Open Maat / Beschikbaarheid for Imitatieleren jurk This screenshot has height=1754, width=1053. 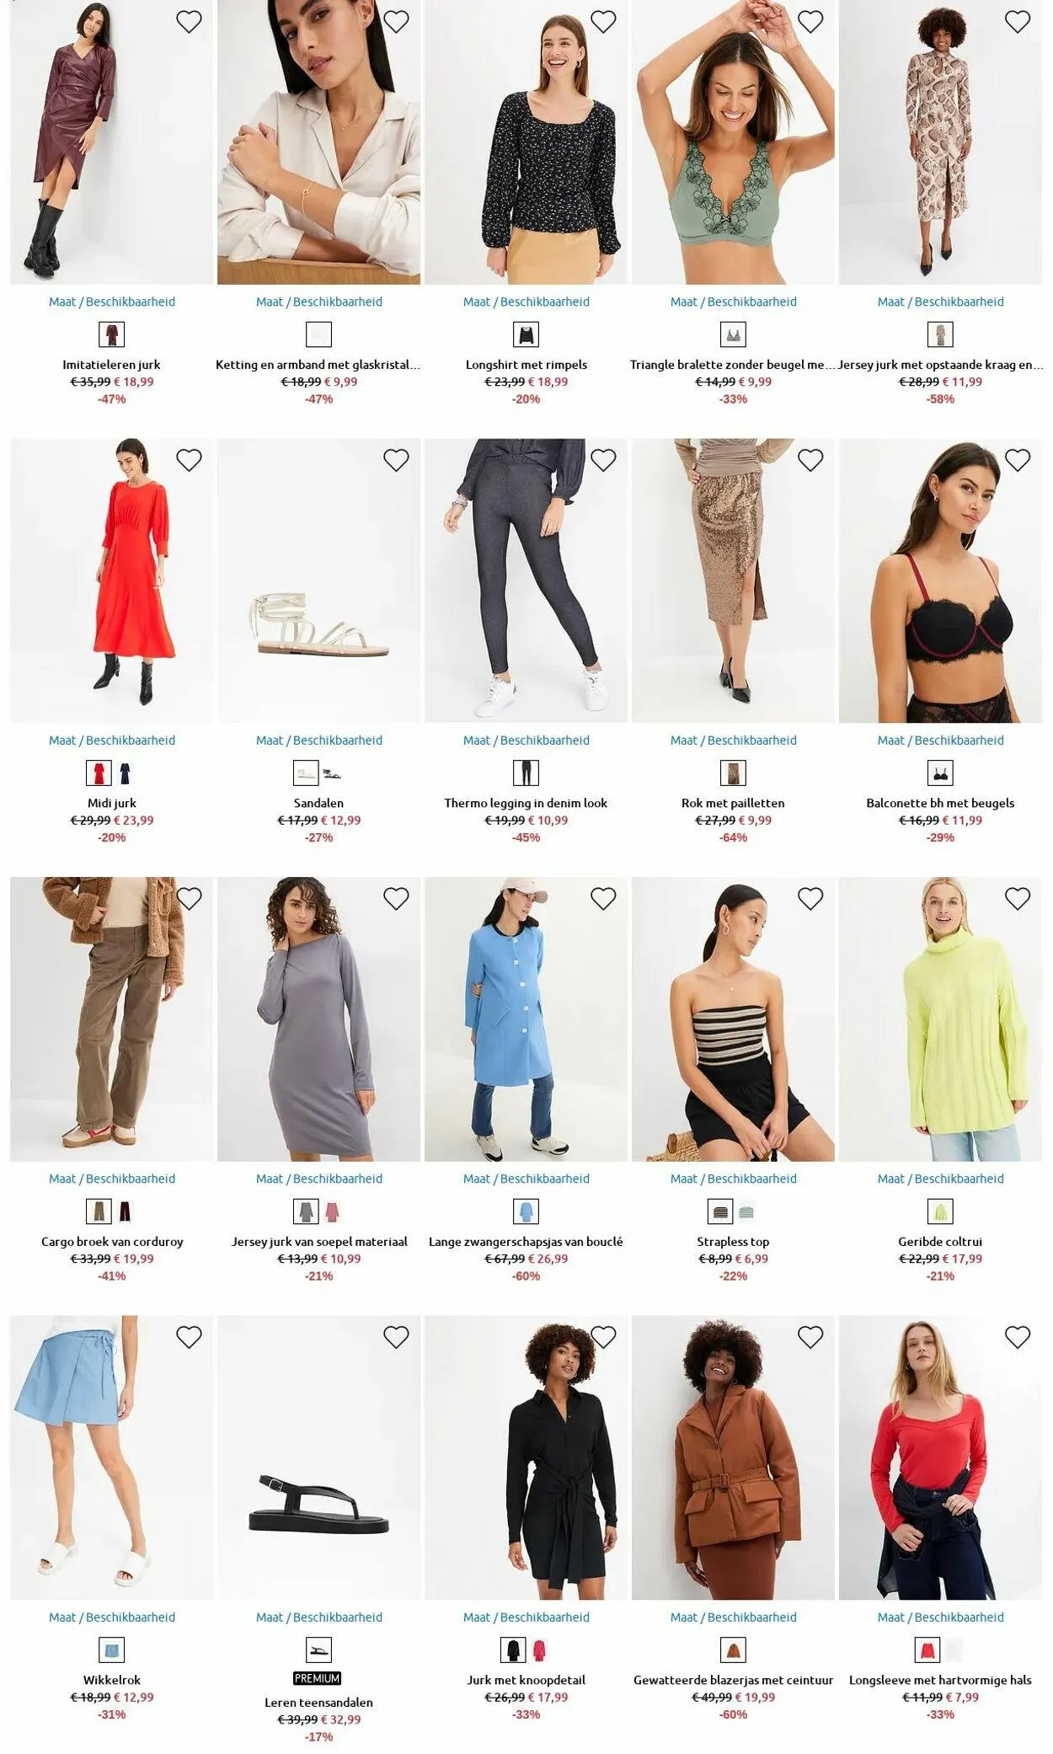pos(112,302)
